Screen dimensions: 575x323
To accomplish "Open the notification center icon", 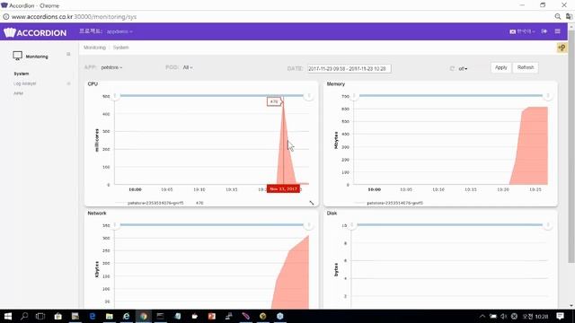I will pyautogui.click(x=560, y=317).
